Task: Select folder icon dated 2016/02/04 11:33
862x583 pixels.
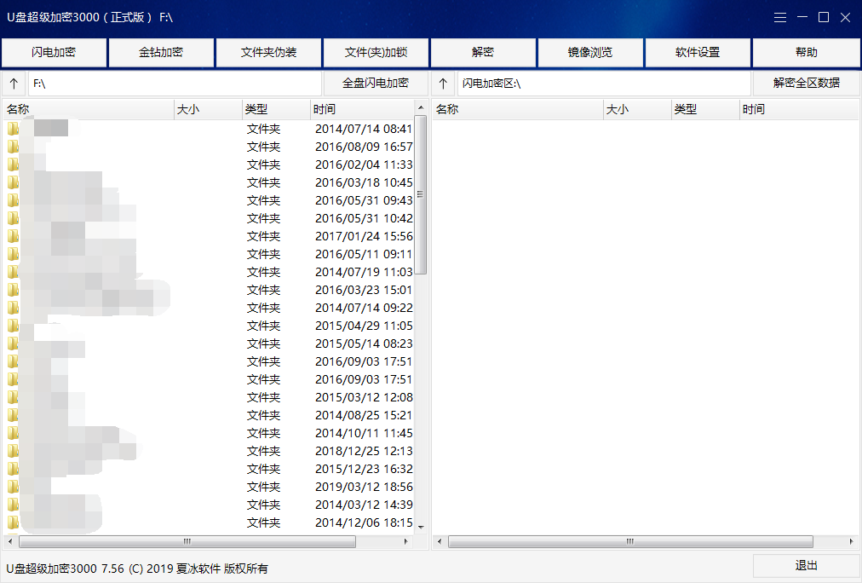Action: pyautogui.click(x=13, y=165)
